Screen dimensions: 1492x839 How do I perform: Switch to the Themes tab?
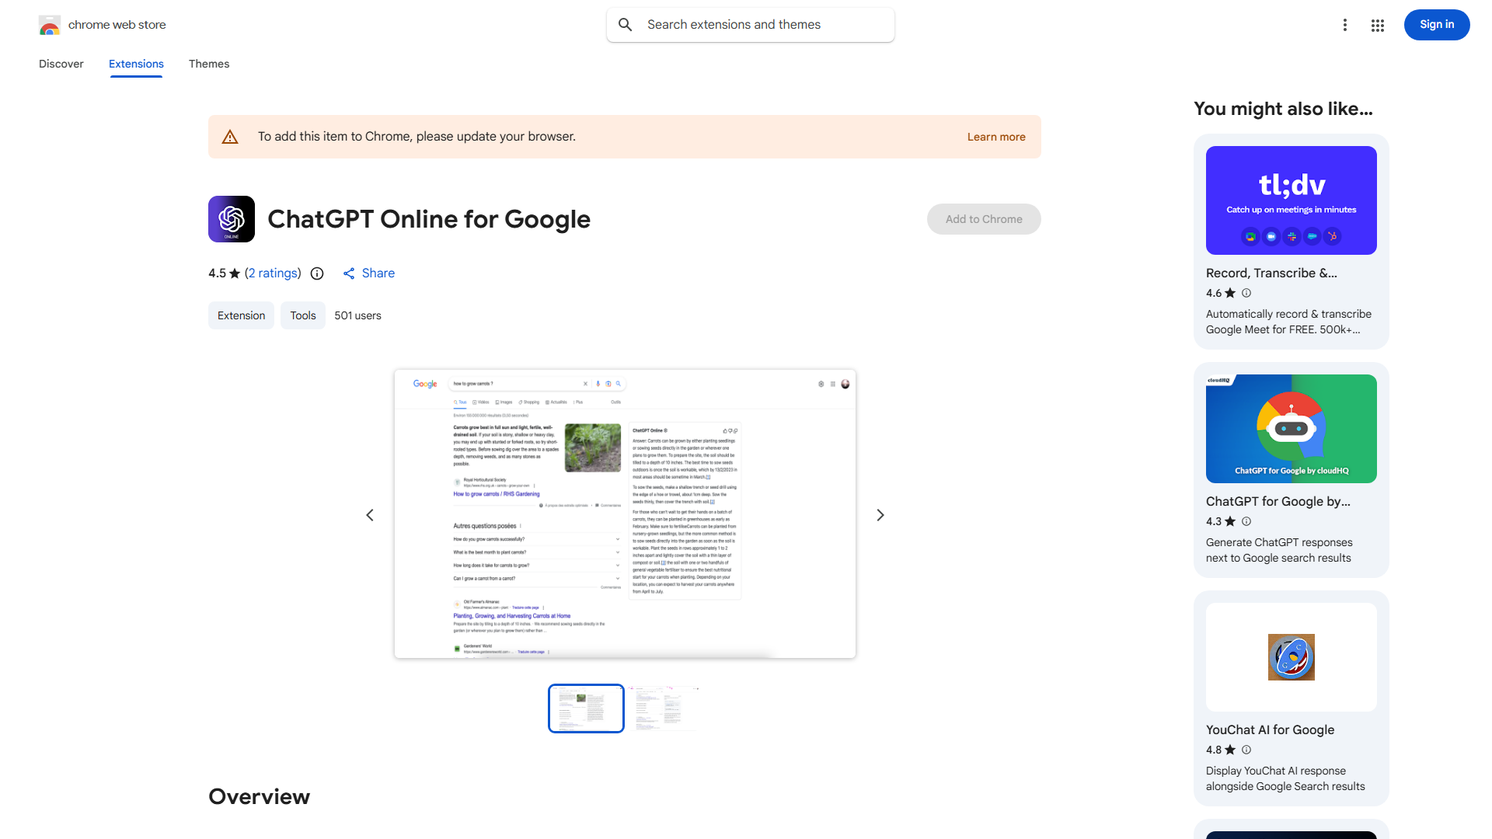pos(208,64)
